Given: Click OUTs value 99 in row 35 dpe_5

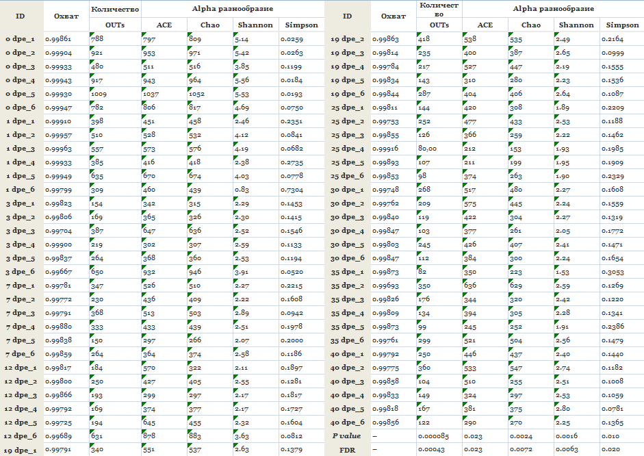Looking at the screenshot, I should tap(423, 327).
